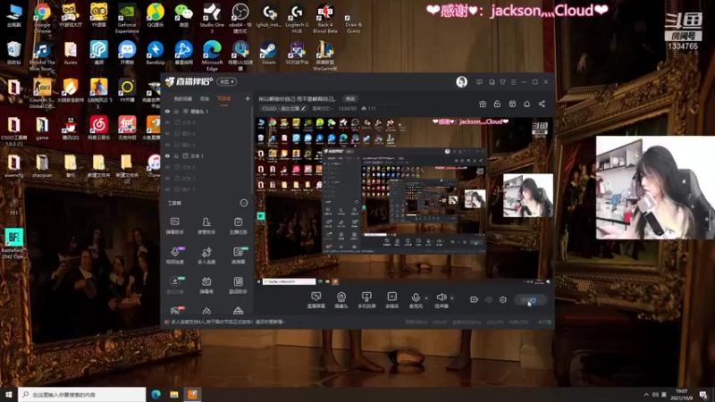Add a 多媒体 media source
This screenshot has height=402, width=715.
pos(391,300)
